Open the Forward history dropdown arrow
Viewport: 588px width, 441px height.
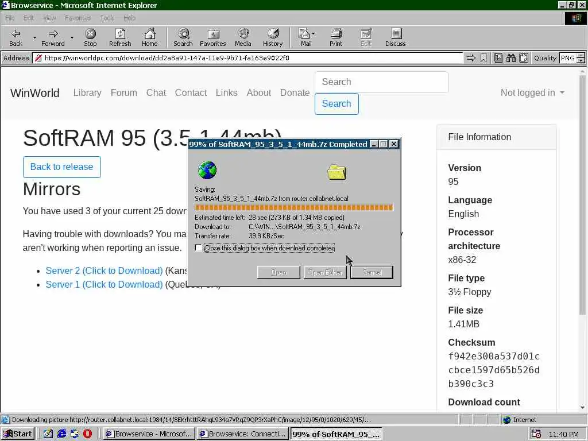72,37
